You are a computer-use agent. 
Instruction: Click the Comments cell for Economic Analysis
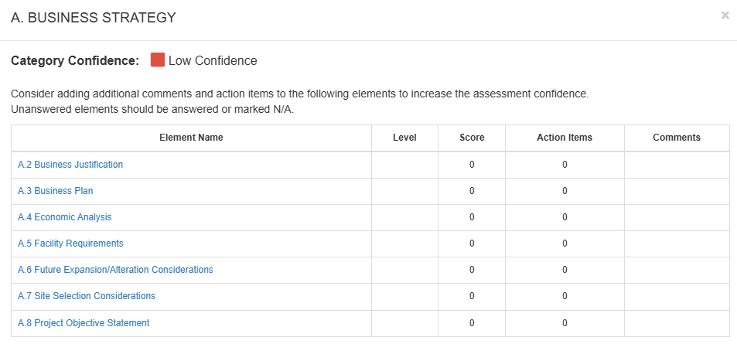coord(677,217)
